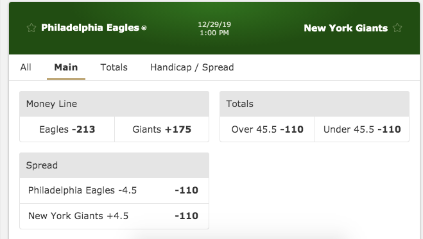Select the Philadelphia Eagles -4.5 spread row

tap(114, 190)
